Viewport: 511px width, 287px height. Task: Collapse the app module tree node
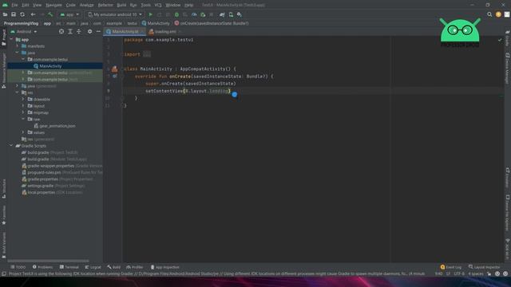pos(12,39)
